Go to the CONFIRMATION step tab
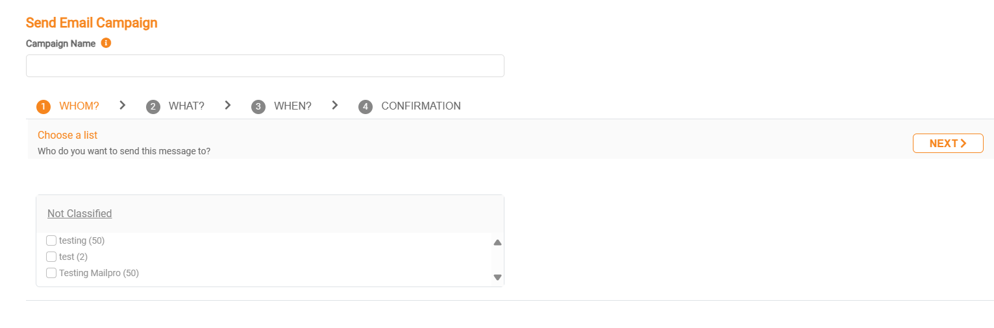This screenshot has height=328, width=994. [421, 106]
